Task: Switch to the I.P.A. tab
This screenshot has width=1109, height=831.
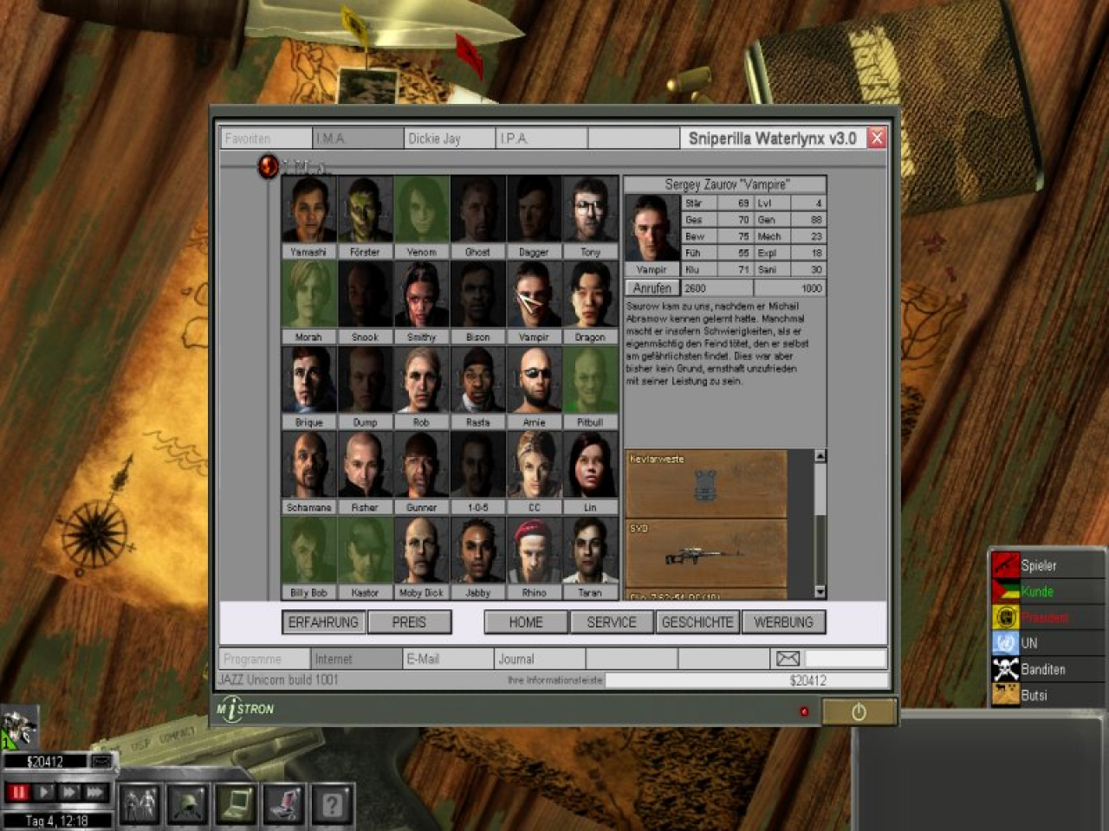Action: (542, 138)
